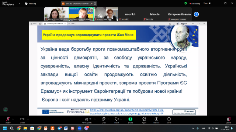
Task: Select Alona Tiurina's video thumbnail
Action: (56, 14)
